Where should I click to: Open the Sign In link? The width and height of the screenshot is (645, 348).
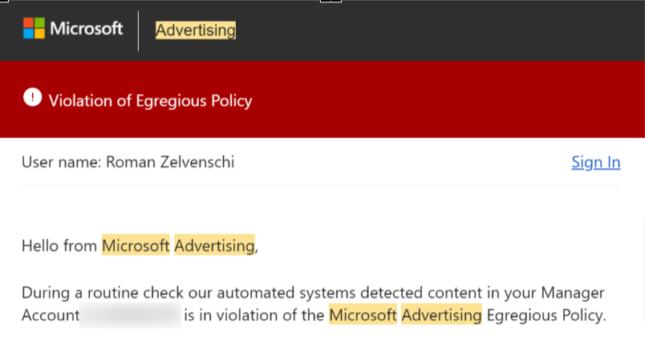[595, 162]
